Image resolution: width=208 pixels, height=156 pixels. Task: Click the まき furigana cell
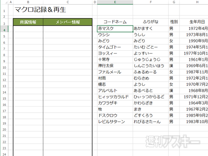click(x=151, y=109)
